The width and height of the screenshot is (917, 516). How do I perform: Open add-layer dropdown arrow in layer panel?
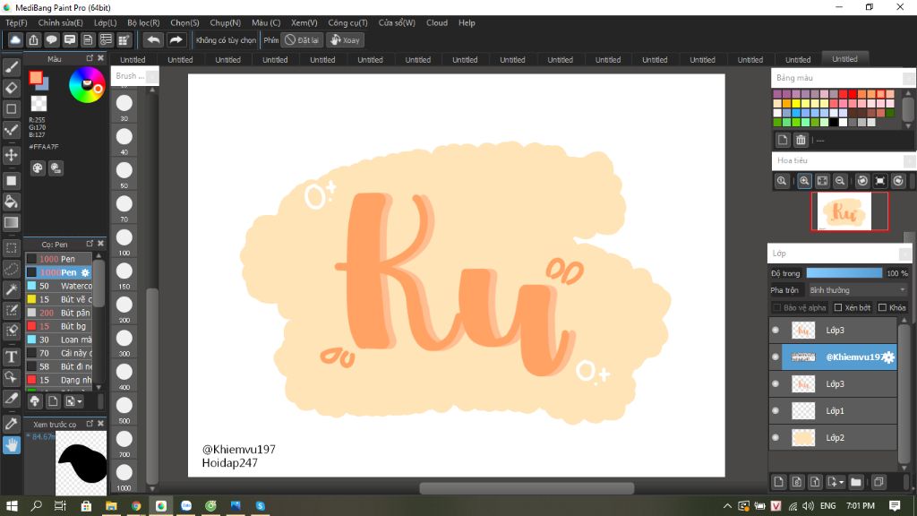tap(842, 483)
